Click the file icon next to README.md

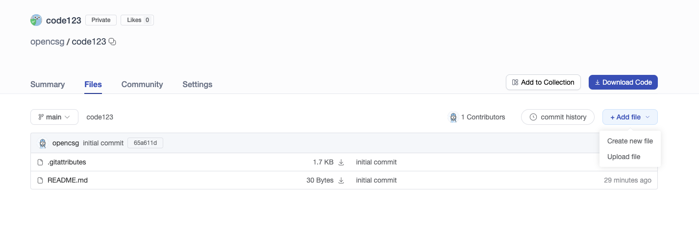pyautogui.click(x=41, y=180)
